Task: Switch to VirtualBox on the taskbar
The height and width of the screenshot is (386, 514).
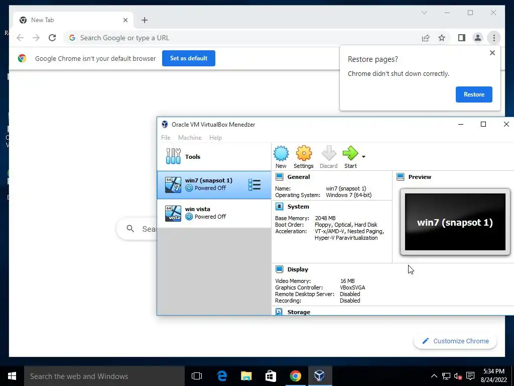Action: [320, 376]
